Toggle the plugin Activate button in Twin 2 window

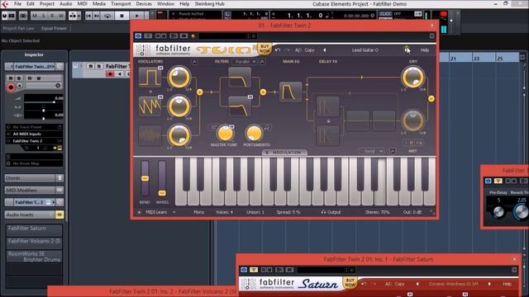[x=138, y=35]
